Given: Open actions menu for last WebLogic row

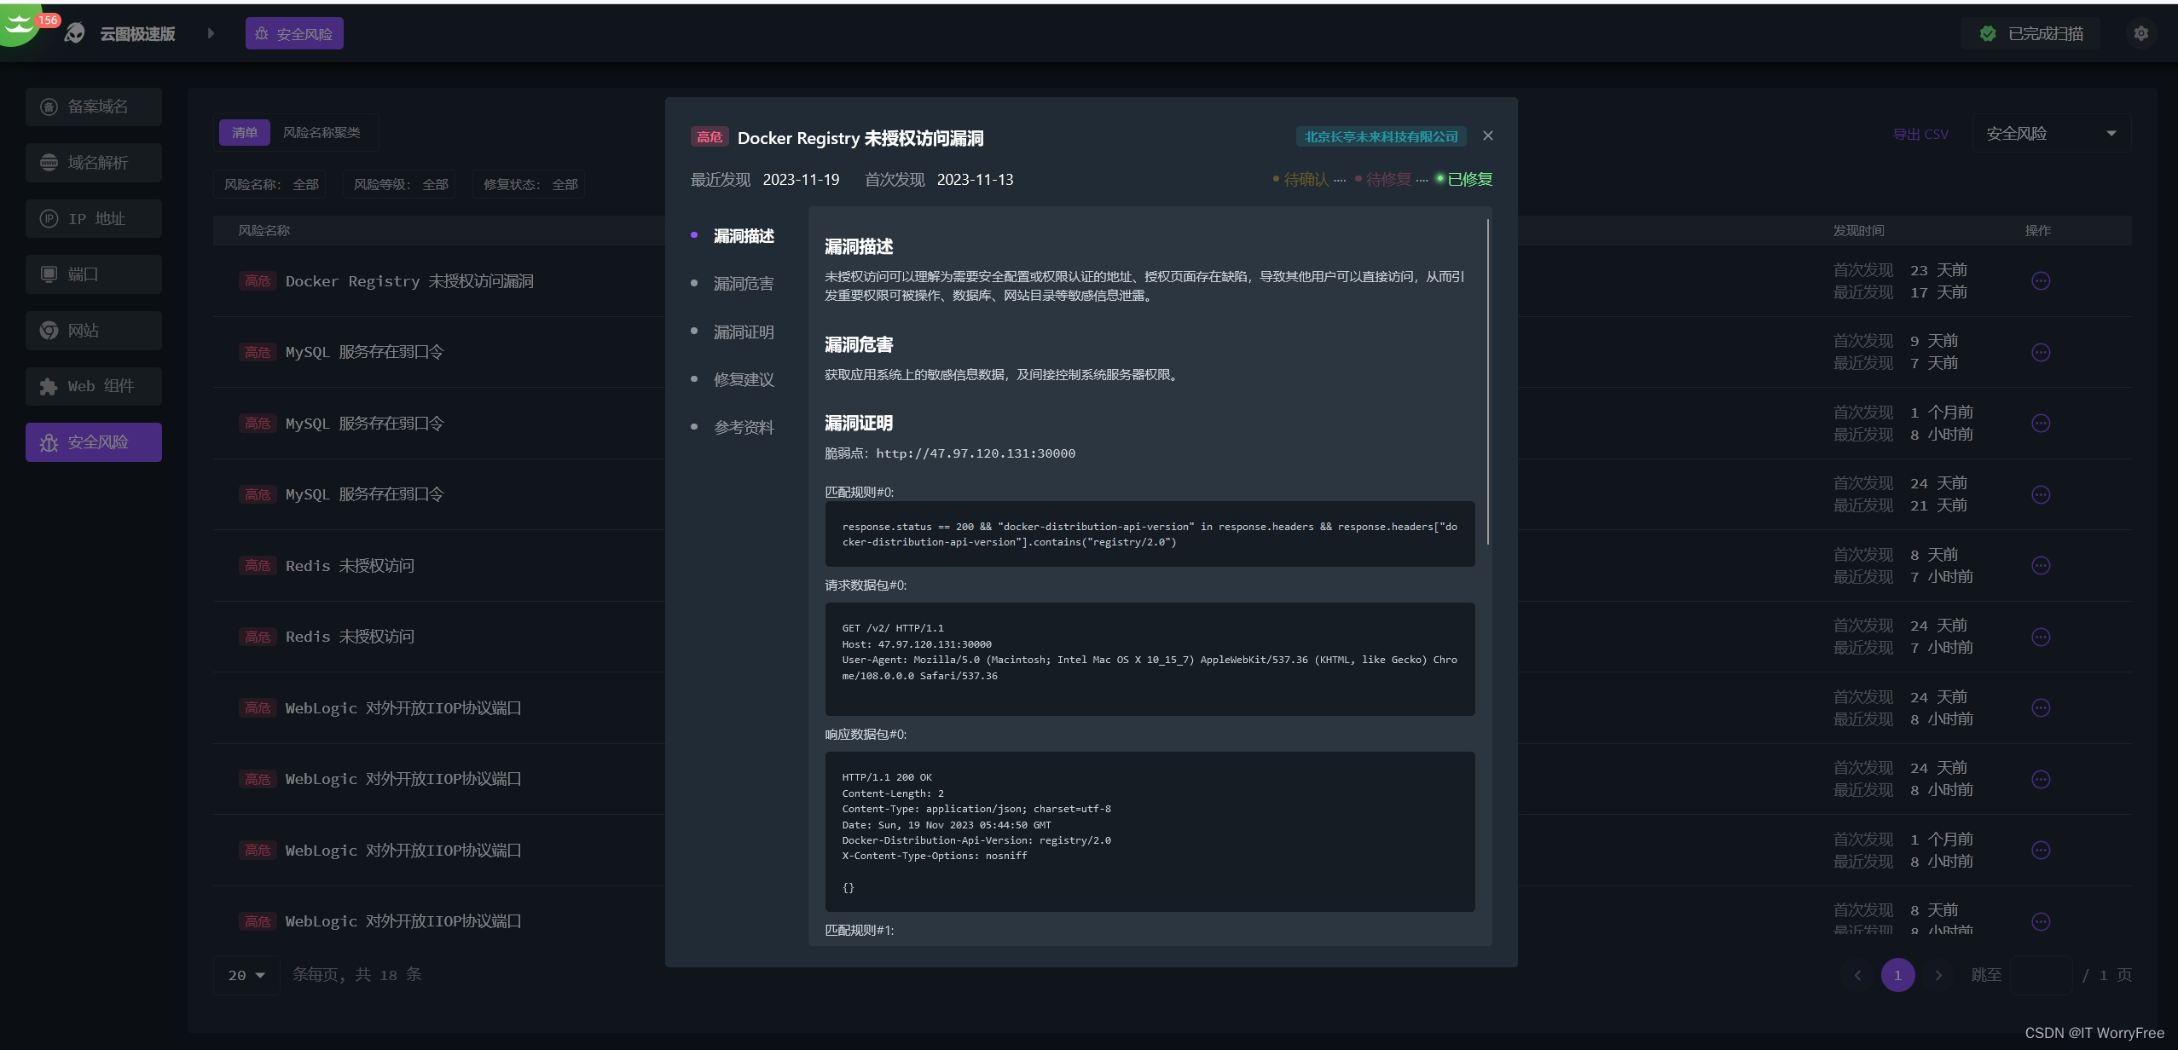Looking at the screenshot, I should pyautogui.click(x=2041, y=922).
